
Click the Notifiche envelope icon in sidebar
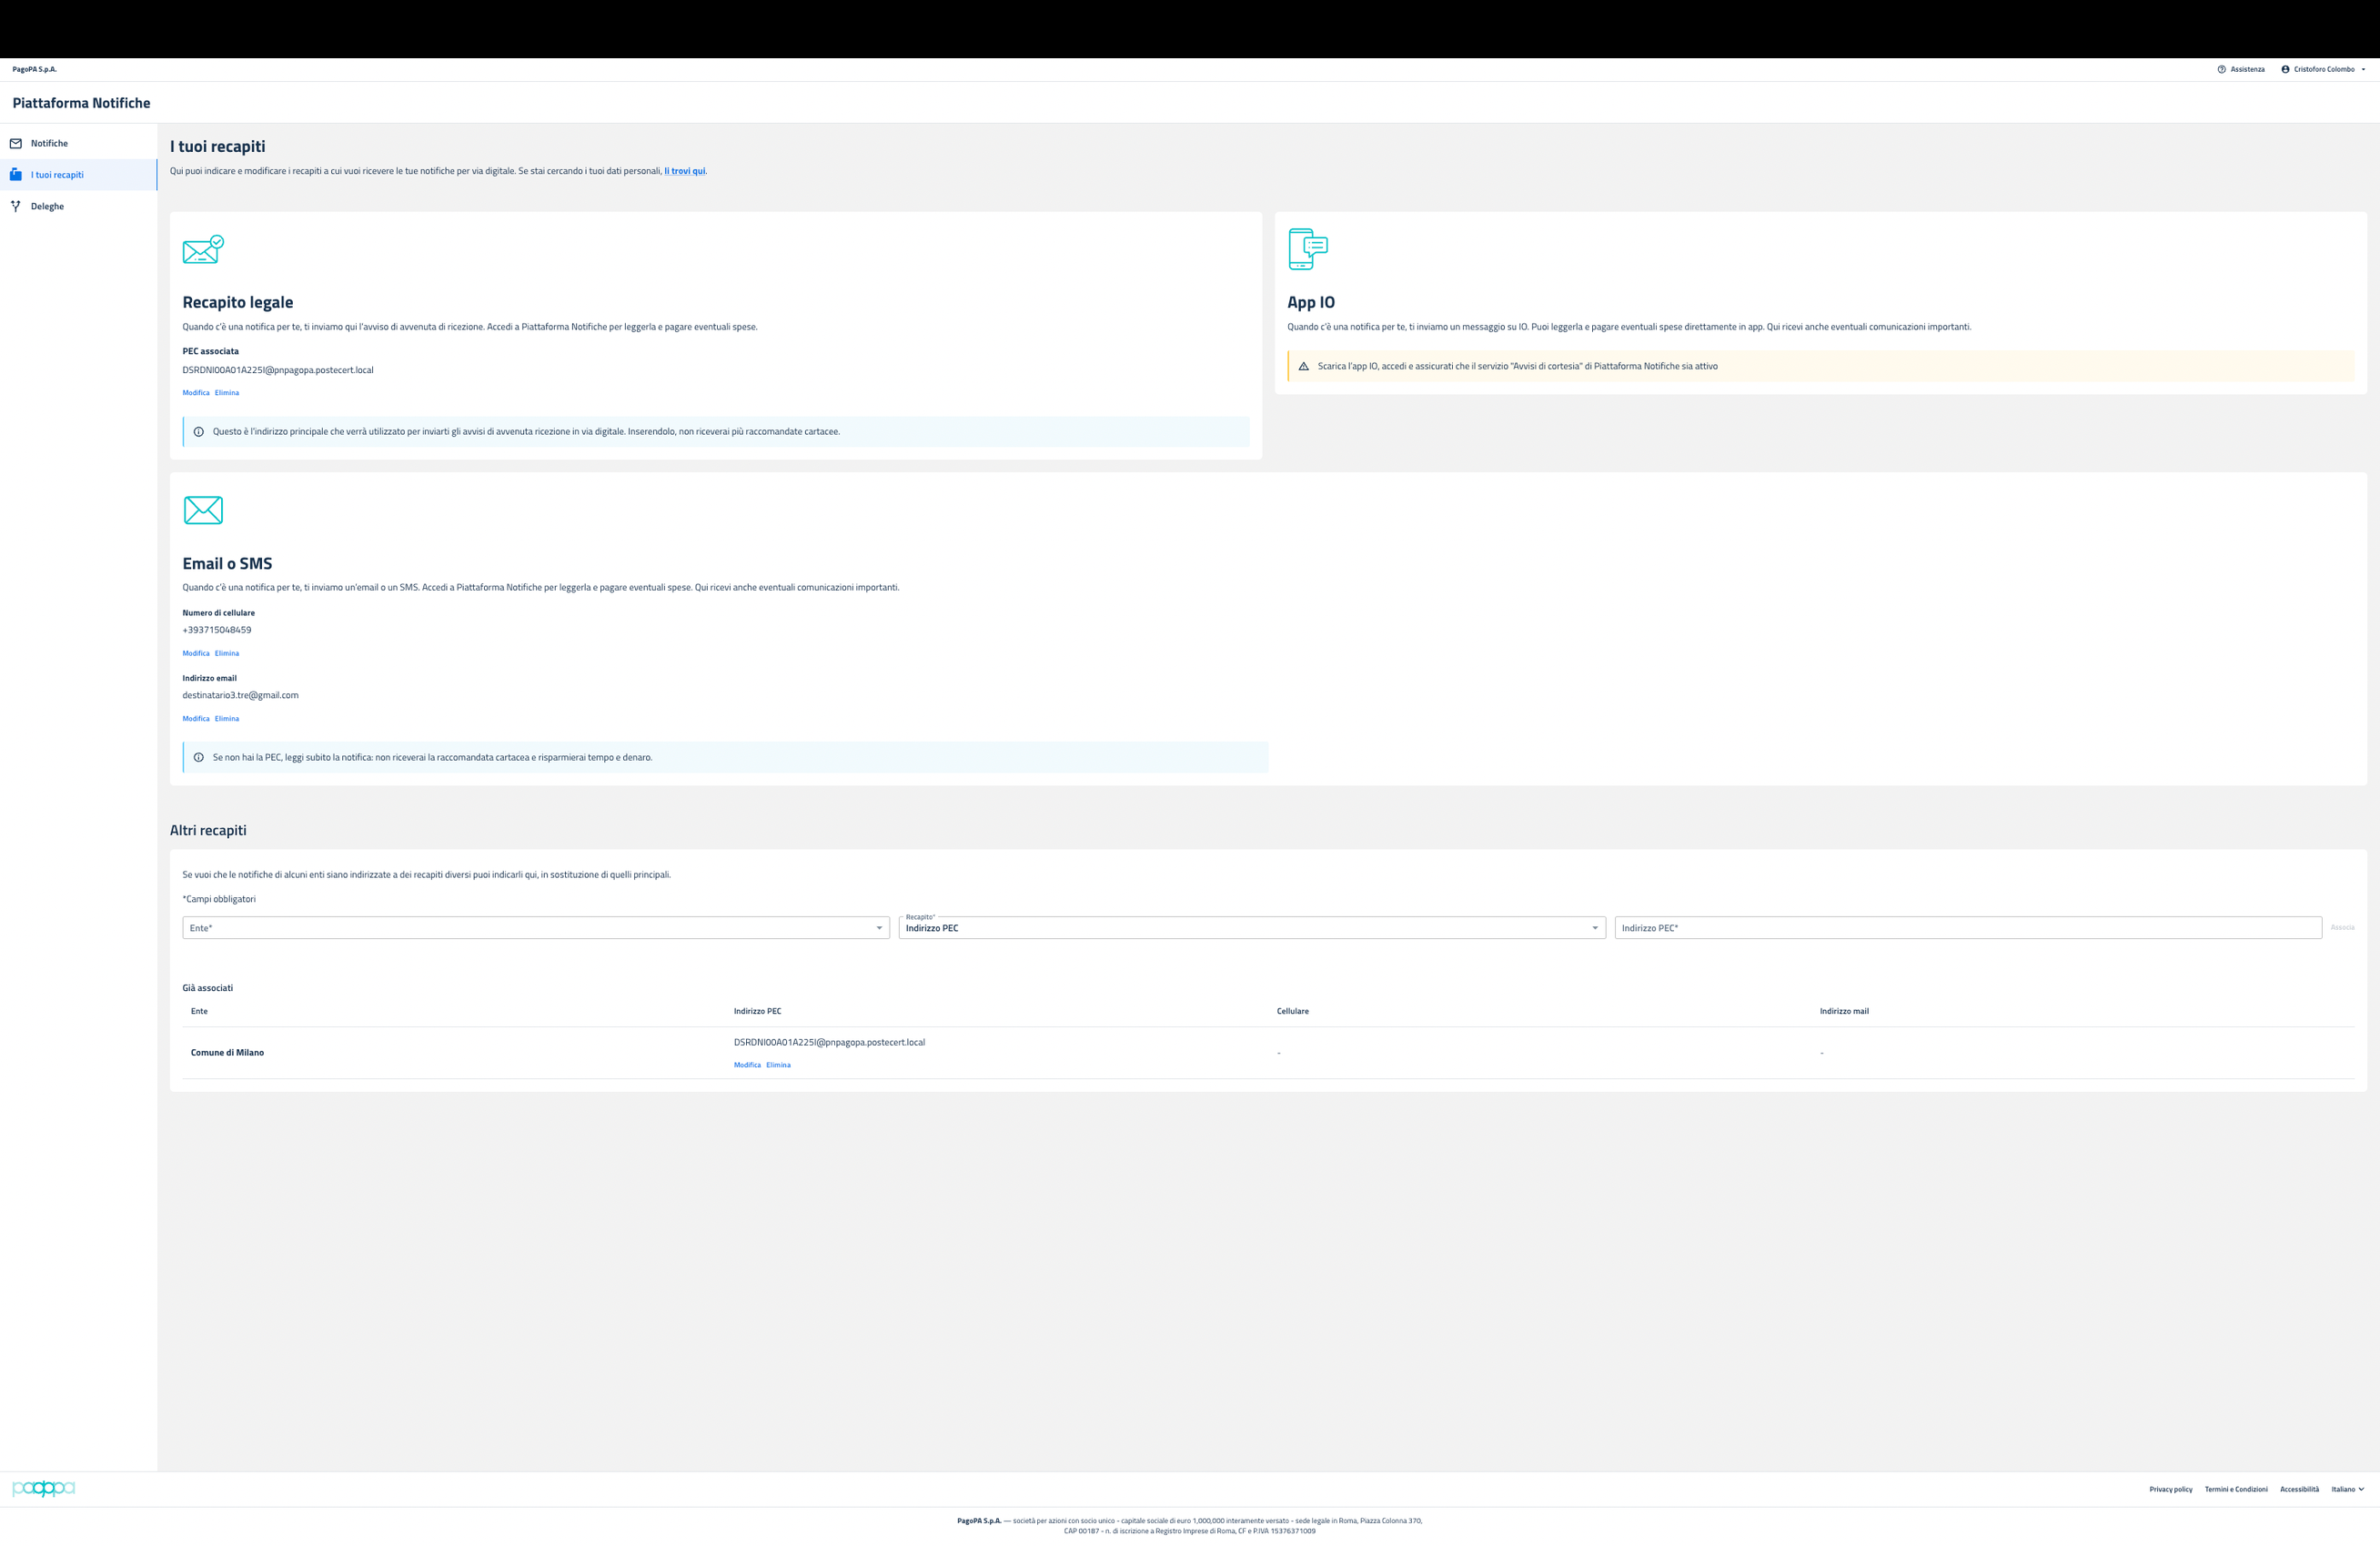tap(16, 143)
